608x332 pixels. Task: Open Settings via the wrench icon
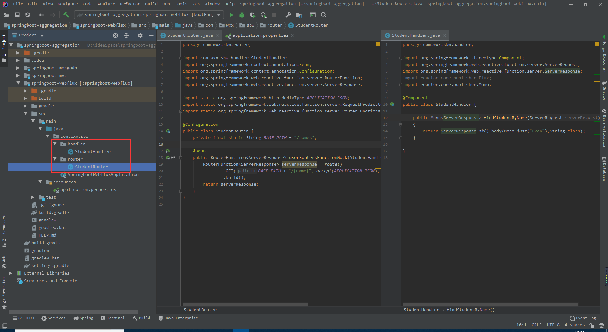click(x=288, y=15)
